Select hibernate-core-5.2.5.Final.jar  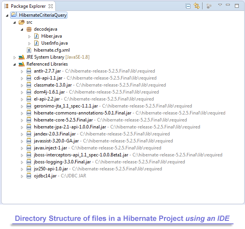pyautogui.click(x=63, y=120)
